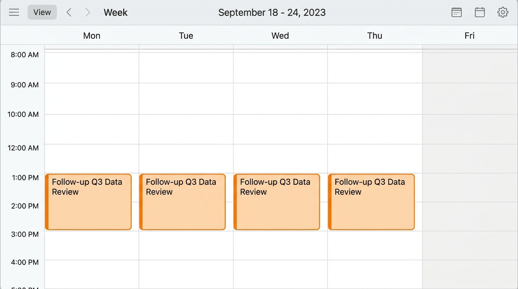
Task: Open the Week view switcher
Action: point(115,12)
